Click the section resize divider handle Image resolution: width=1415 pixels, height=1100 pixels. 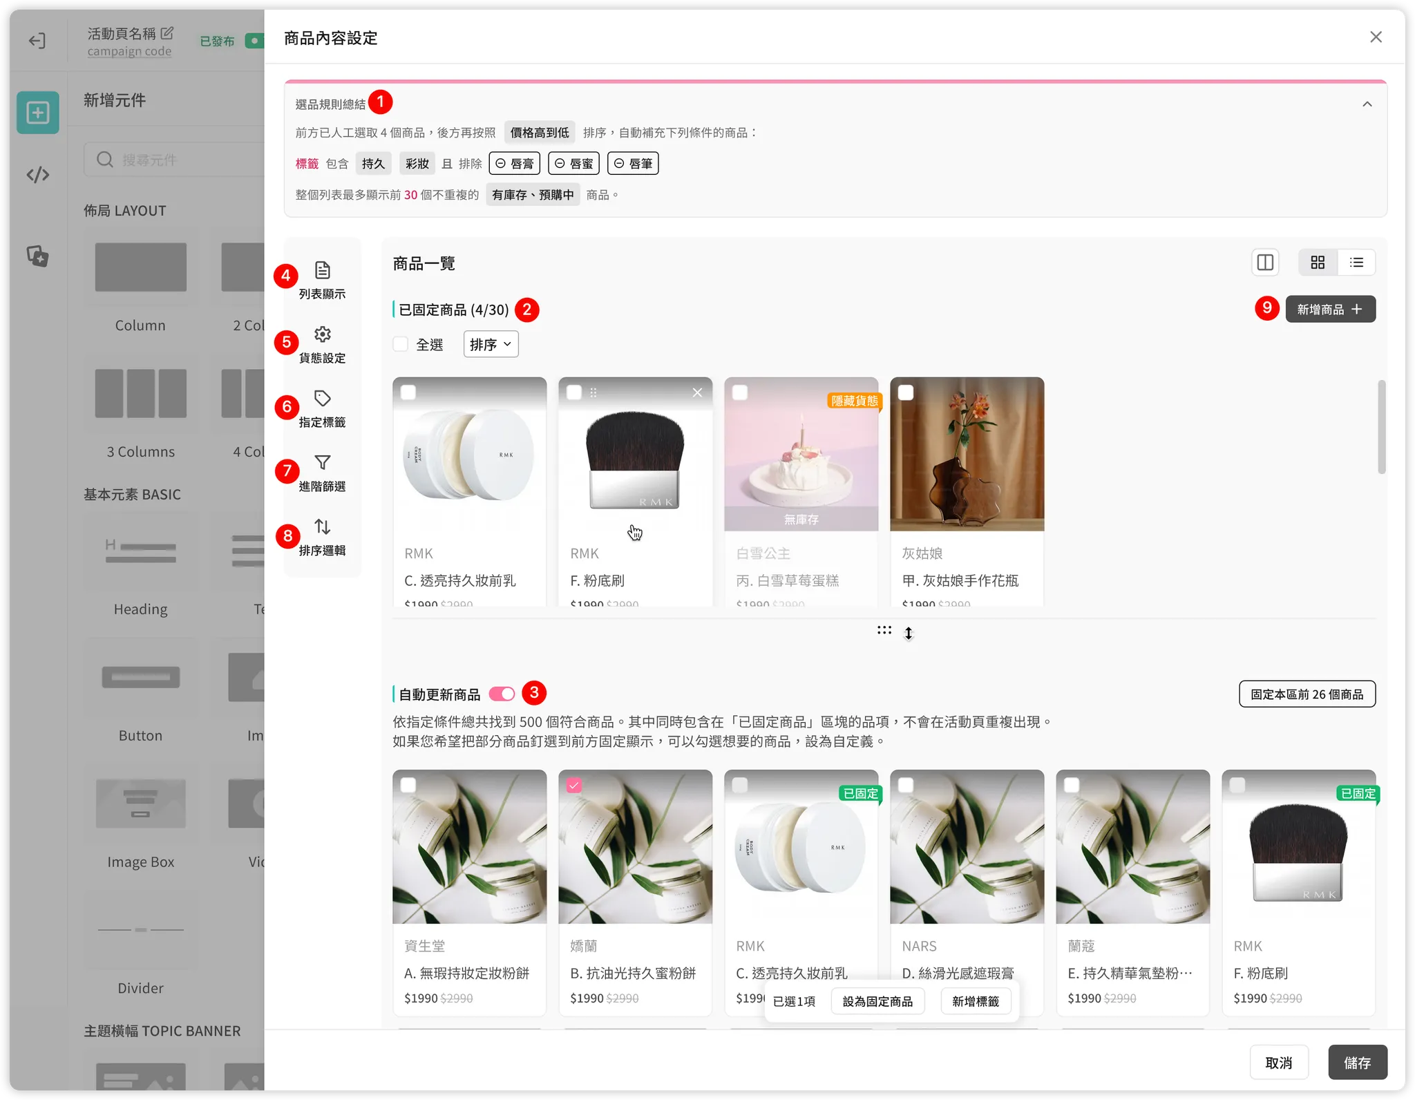[x=884, y=630]
